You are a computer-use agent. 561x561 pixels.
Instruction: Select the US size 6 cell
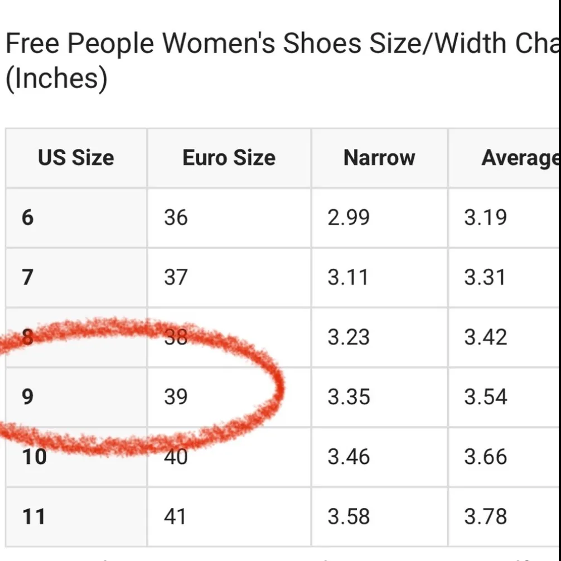28,217
